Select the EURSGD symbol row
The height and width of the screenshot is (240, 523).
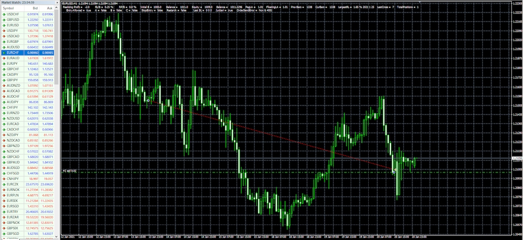click(27, 206)
